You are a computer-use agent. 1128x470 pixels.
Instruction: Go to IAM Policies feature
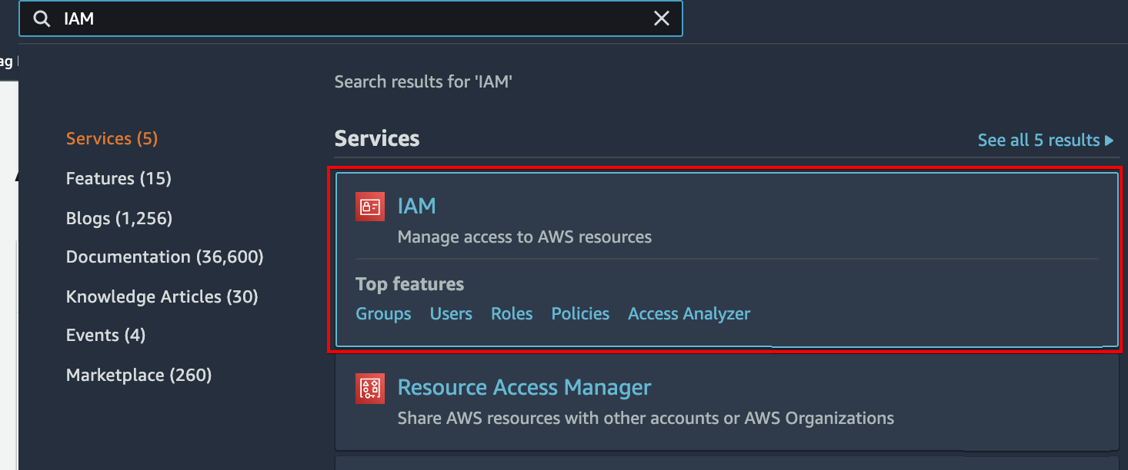(x=580, y=314)
